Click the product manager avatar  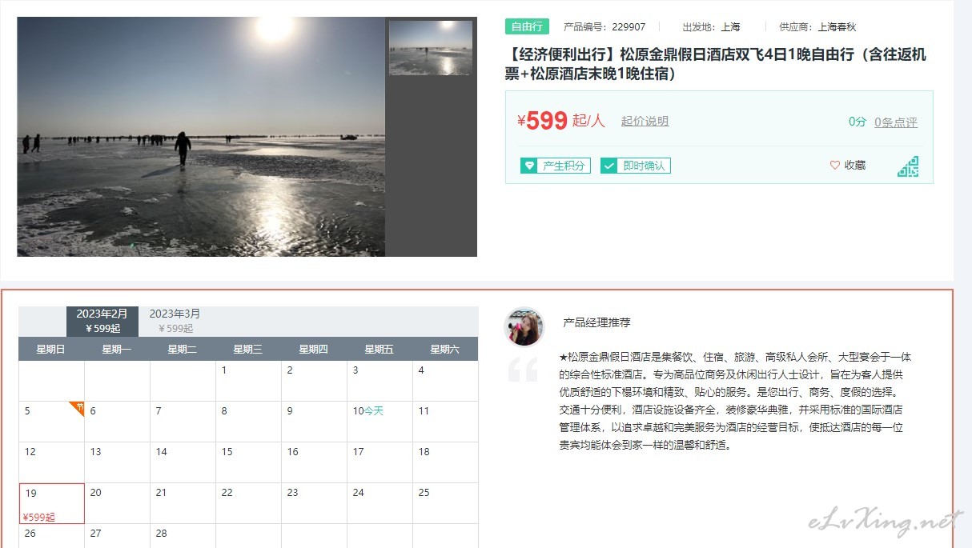click(524, 327)
